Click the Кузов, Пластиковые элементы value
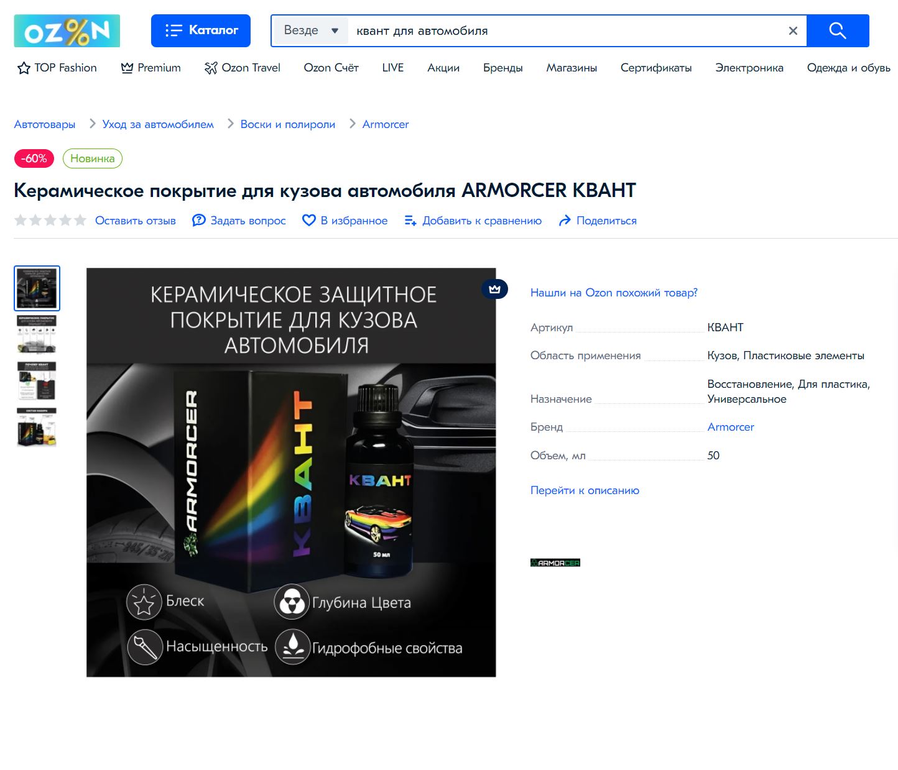Image resolution: width=898 pixels, height=770 pixels. [786, 355]
